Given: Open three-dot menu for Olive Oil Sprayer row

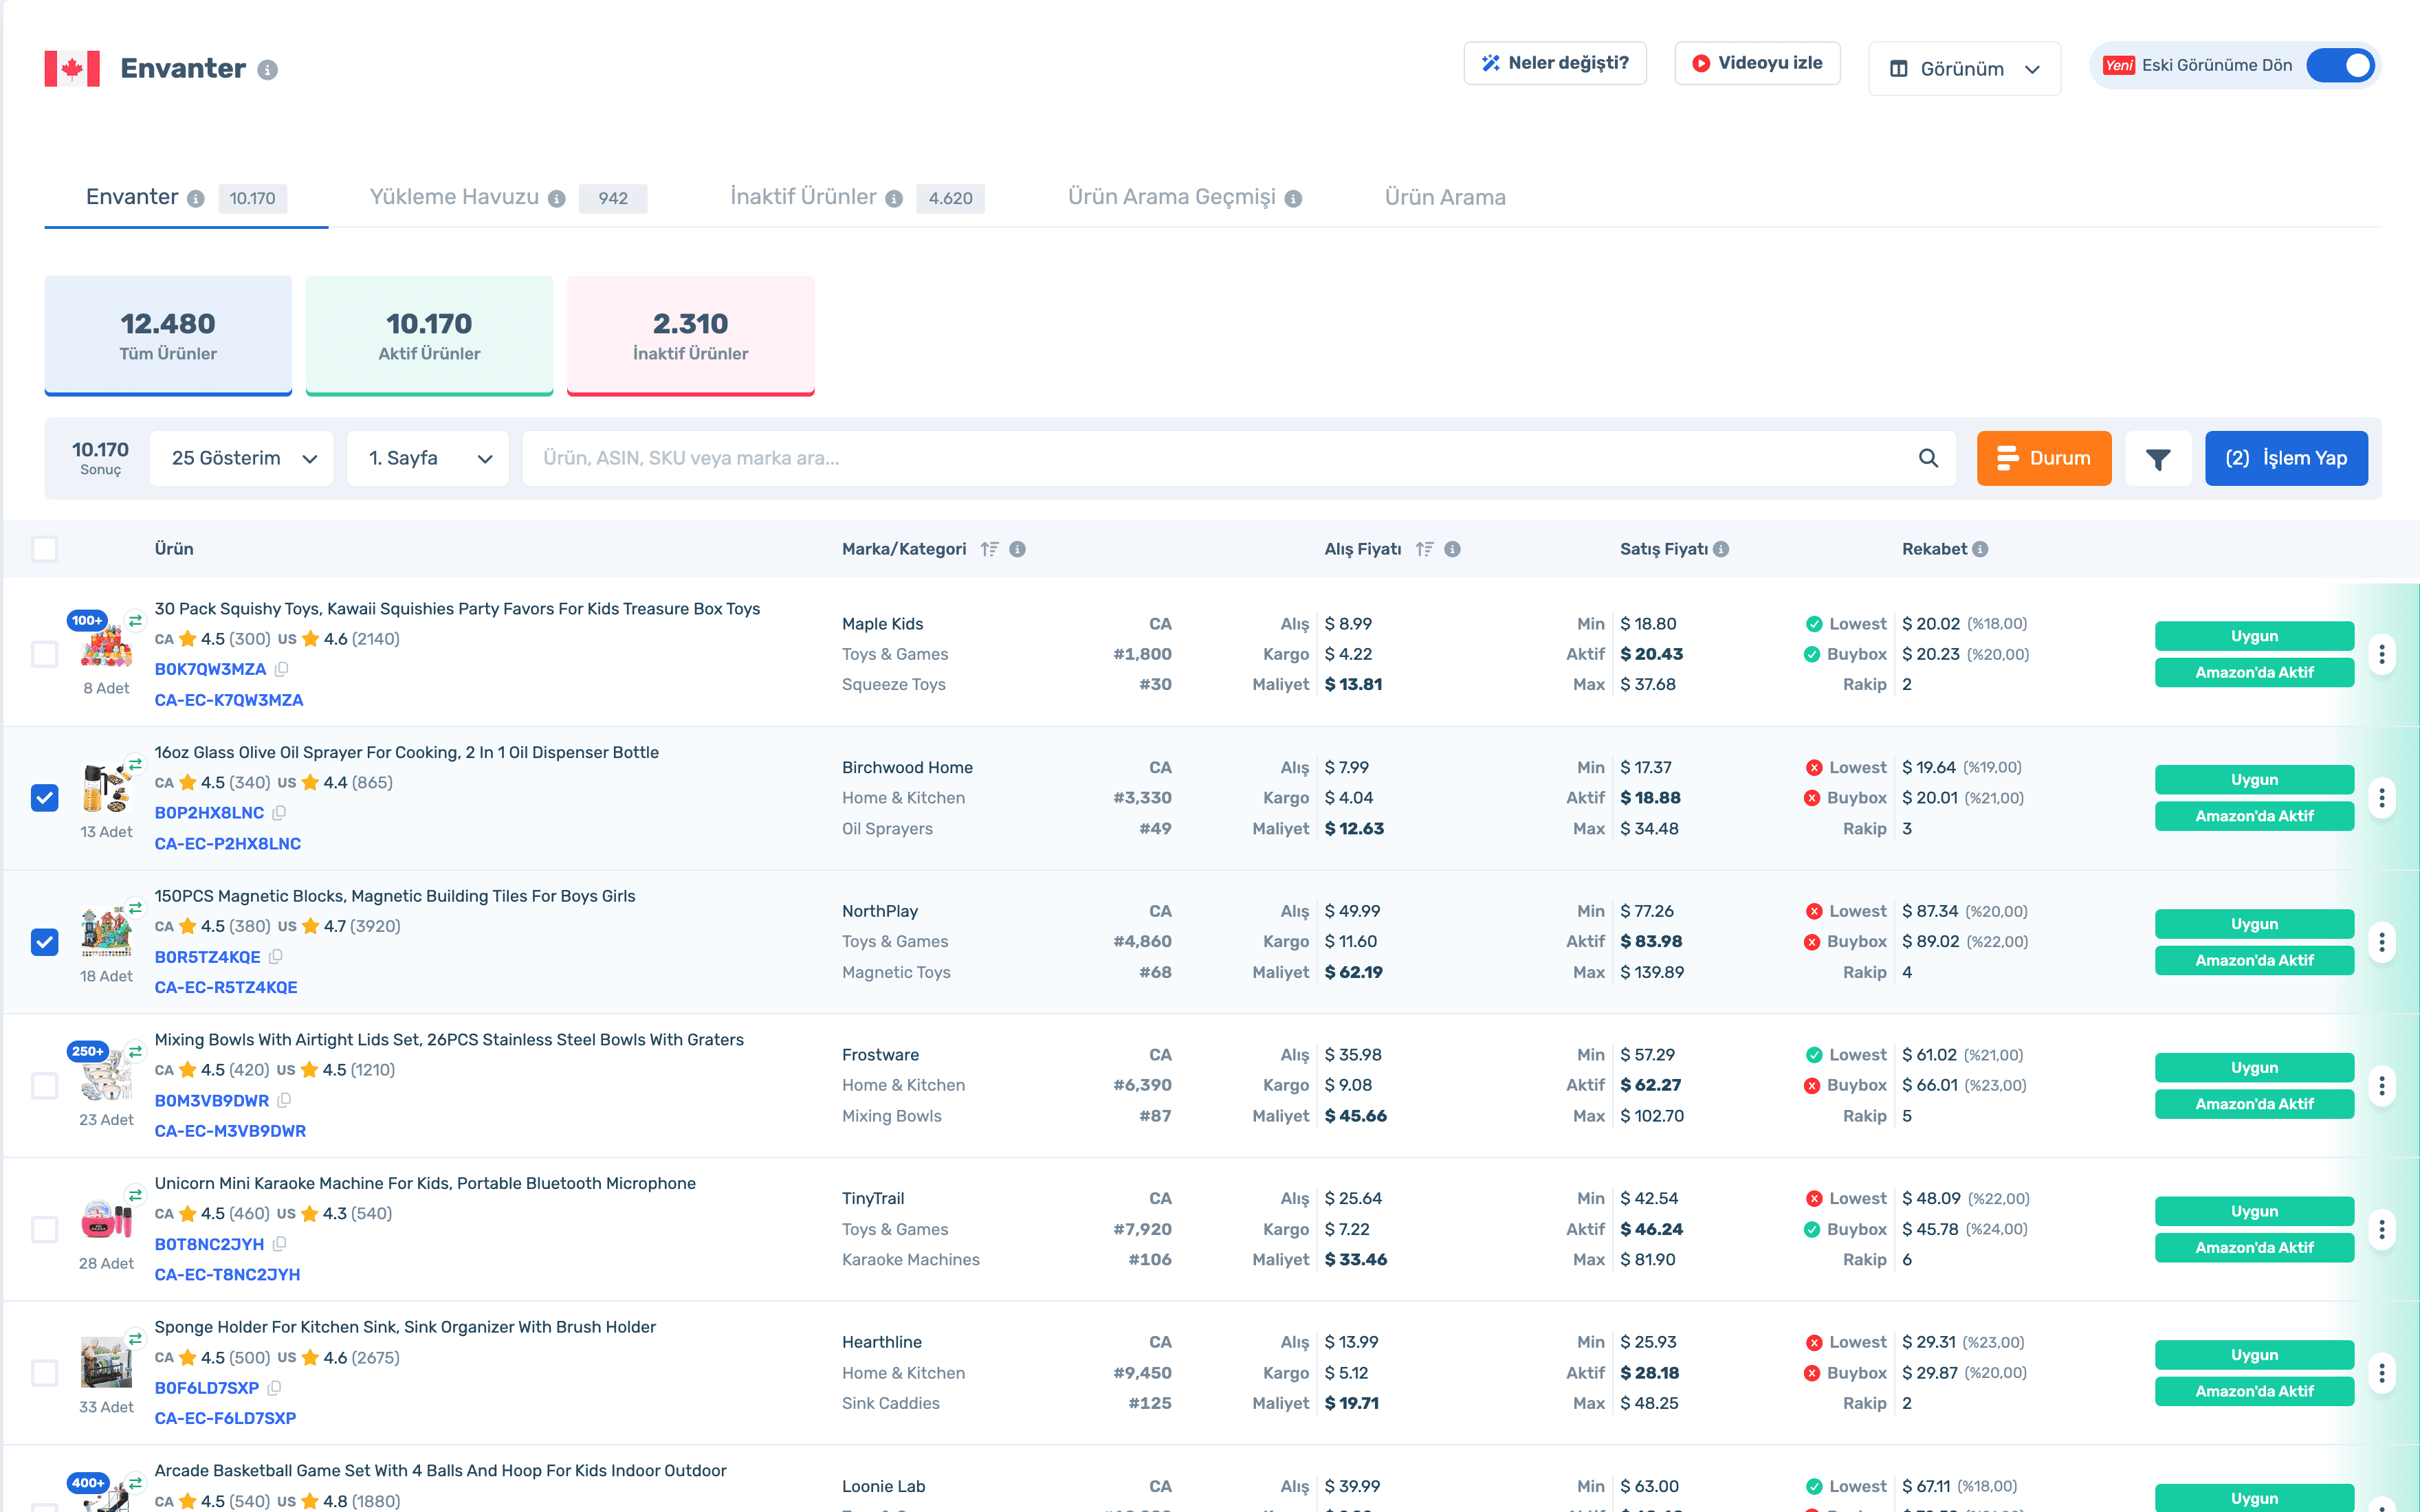Looking at the screenshot, I should pos(2382,798).
